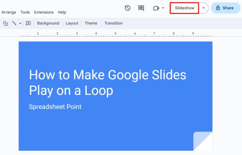Open the Line tool dropdown arrow
The height and width of the screenshot is (155, 242).
[x=20, y=23]
